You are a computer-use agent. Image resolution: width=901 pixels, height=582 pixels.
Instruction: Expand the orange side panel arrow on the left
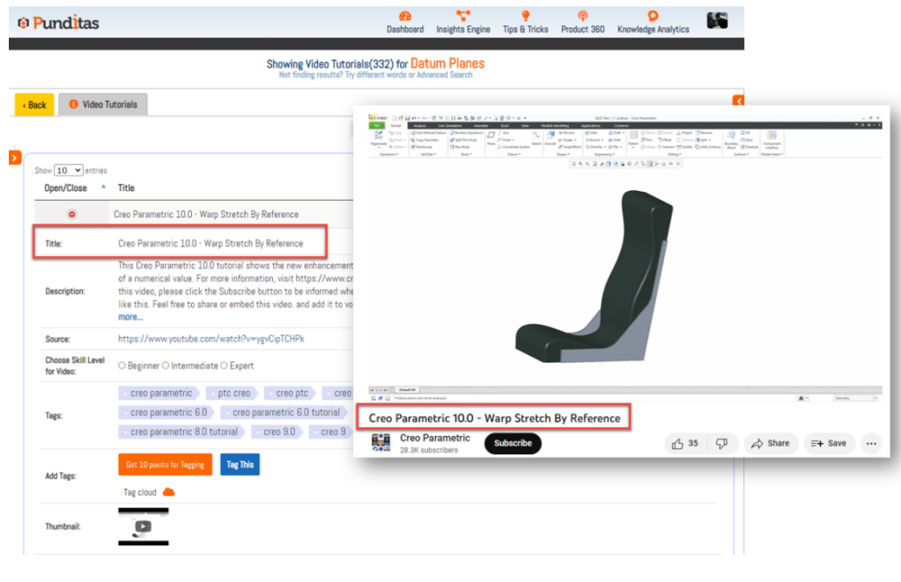[15, 158]
